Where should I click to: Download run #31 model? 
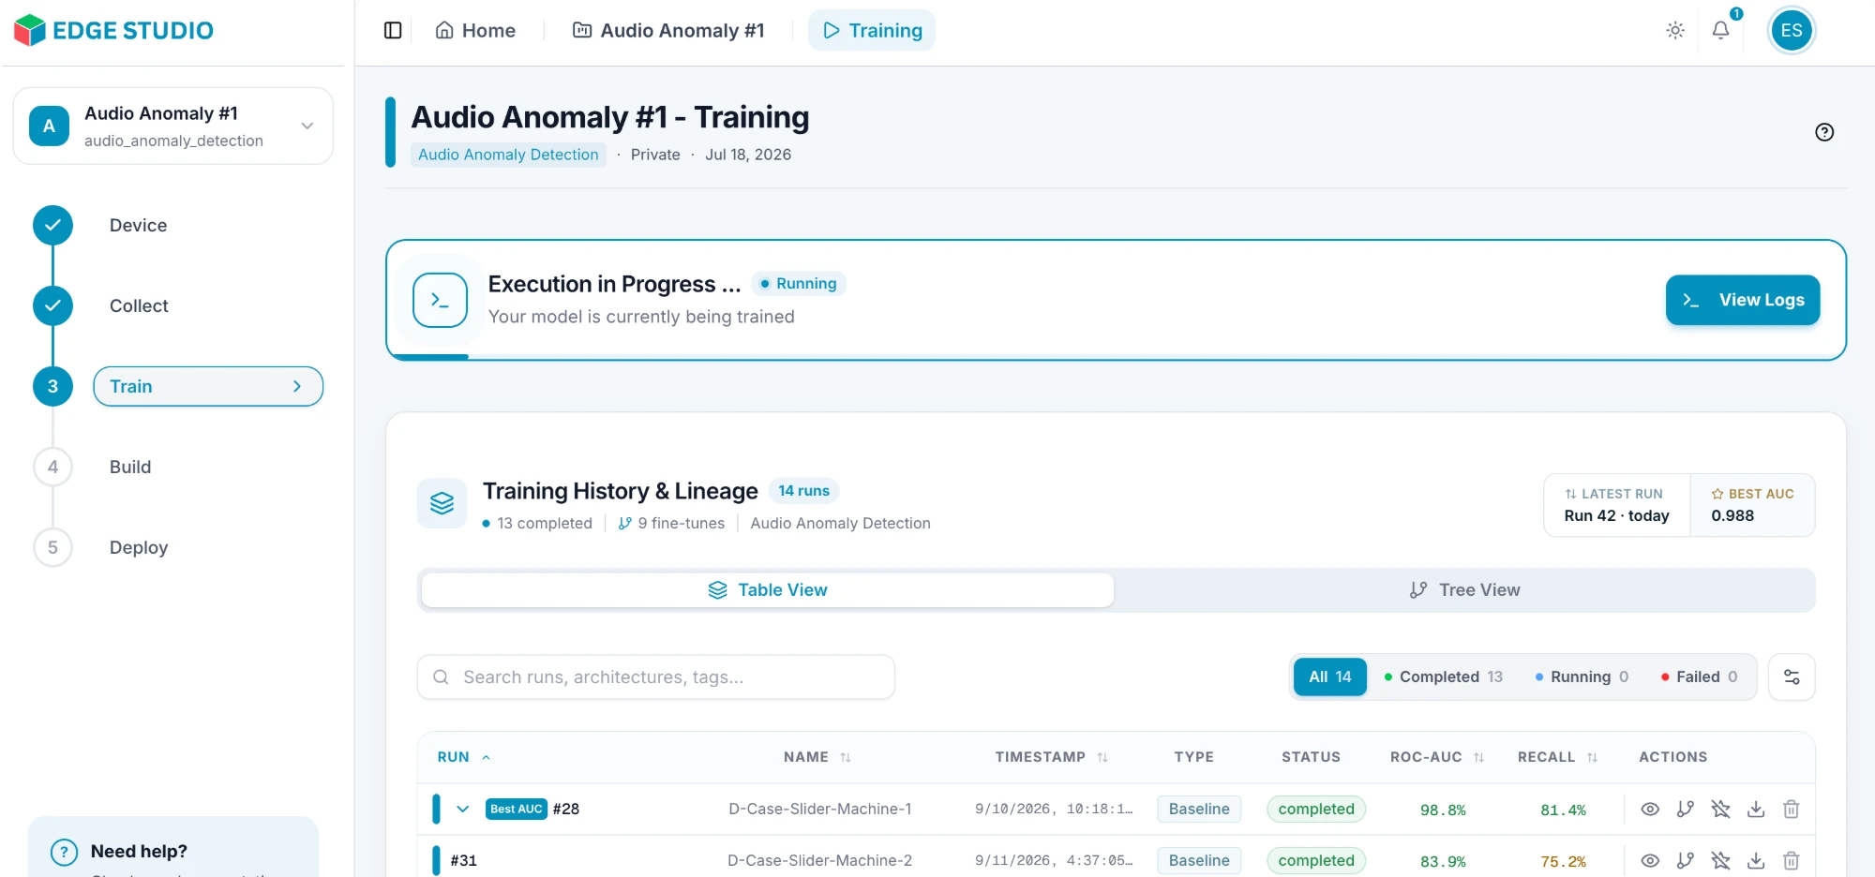(x=1756, y=860)
